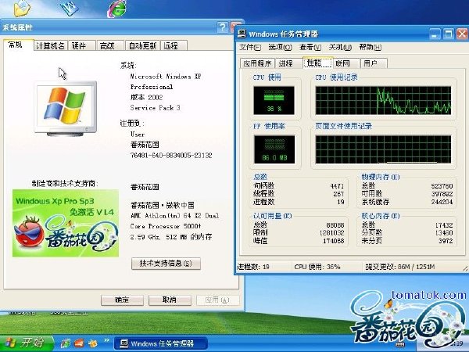Image resolution: width=469 pixels, height=352 pixels.
Task: Open the 关机(U) menu in Task Manager
Action: coord(340,47)
